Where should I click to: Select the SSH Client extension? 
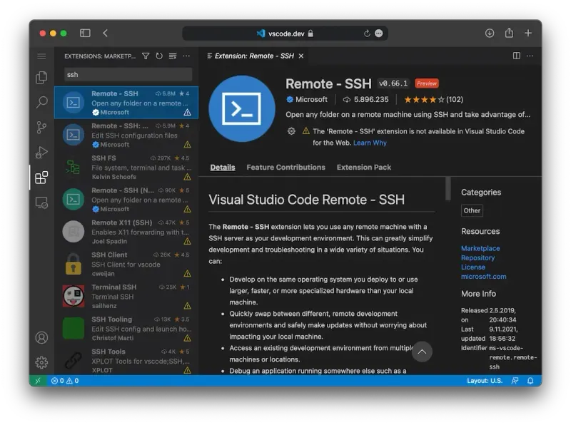coord(126,264)
